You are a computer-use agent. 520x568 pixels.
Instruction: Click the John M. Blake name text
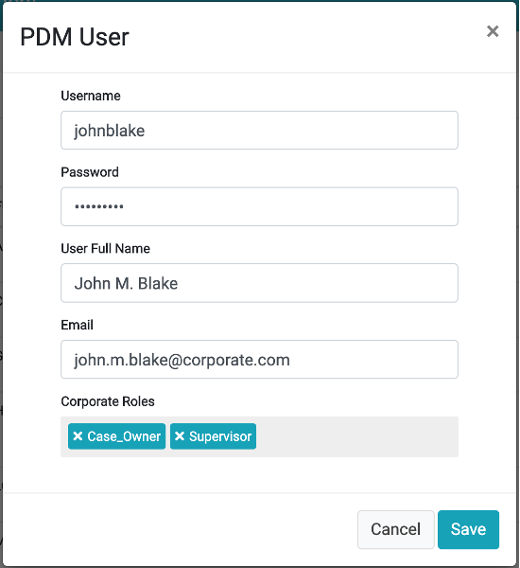[126, 283]
